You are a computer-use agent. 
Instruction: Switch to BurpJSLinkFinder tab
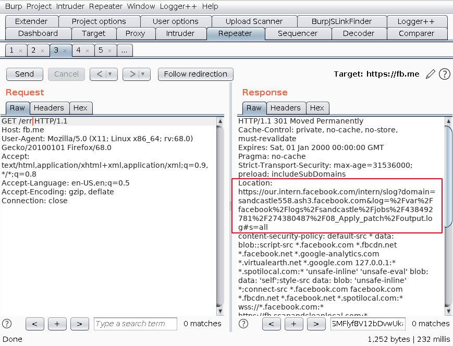tap(342, 22)
